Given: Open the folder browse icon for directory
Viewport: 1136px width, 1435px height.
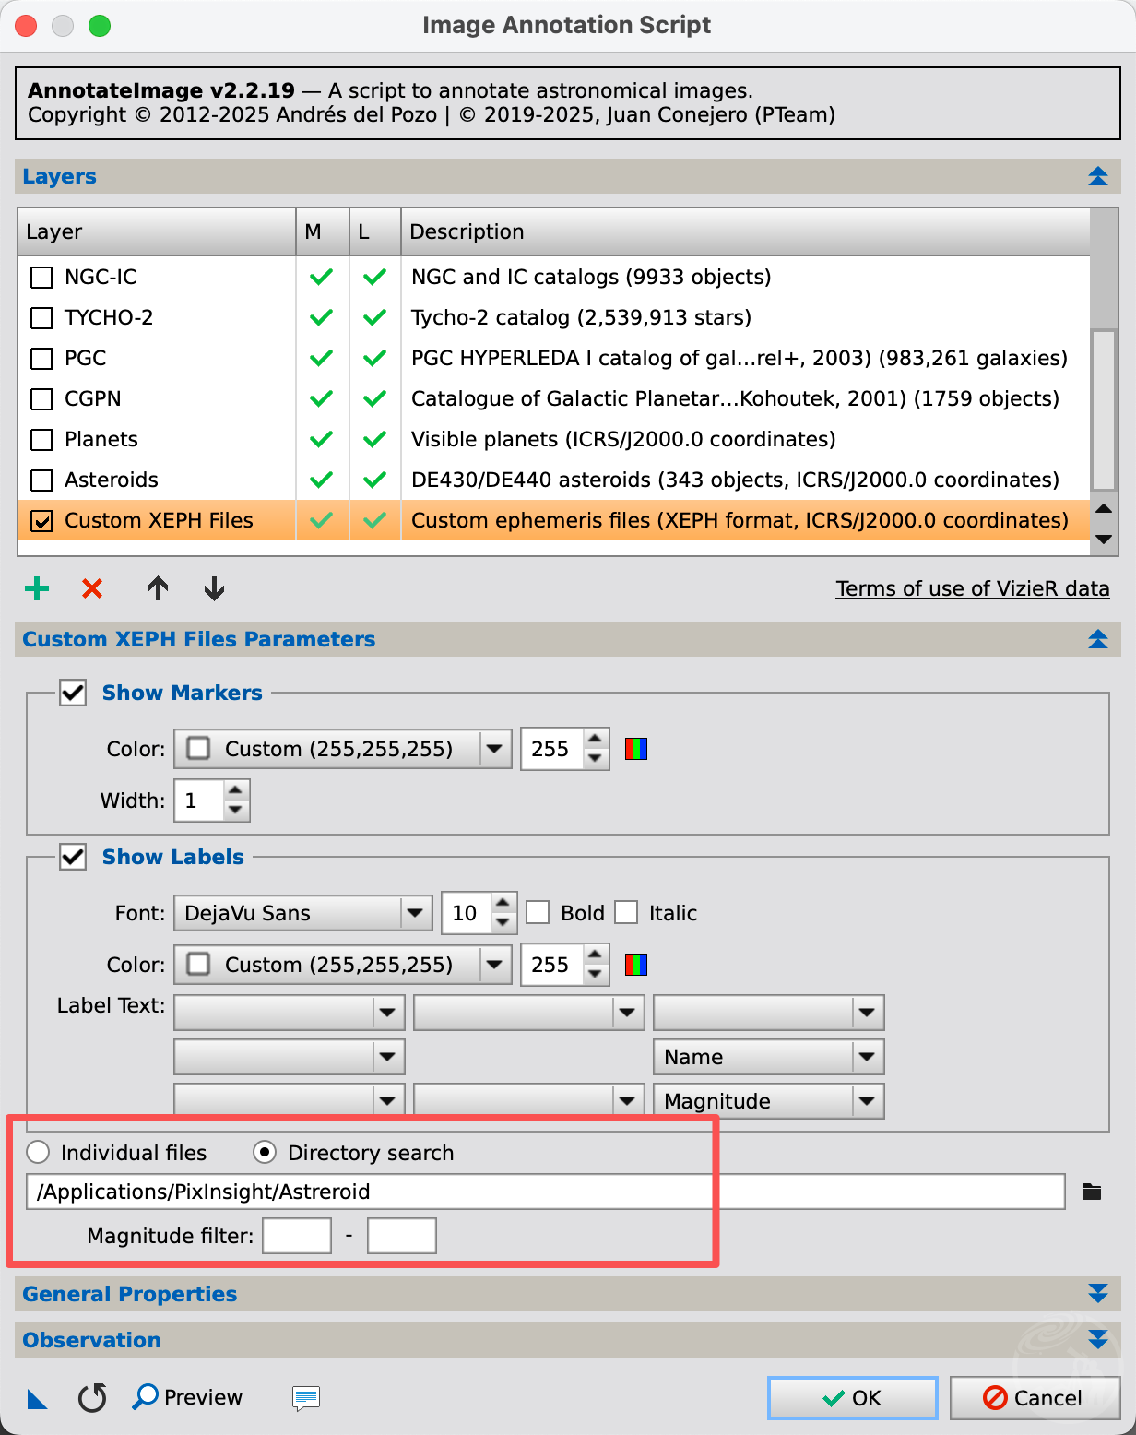Looking at the screenshot, I should (1092, 1192).
